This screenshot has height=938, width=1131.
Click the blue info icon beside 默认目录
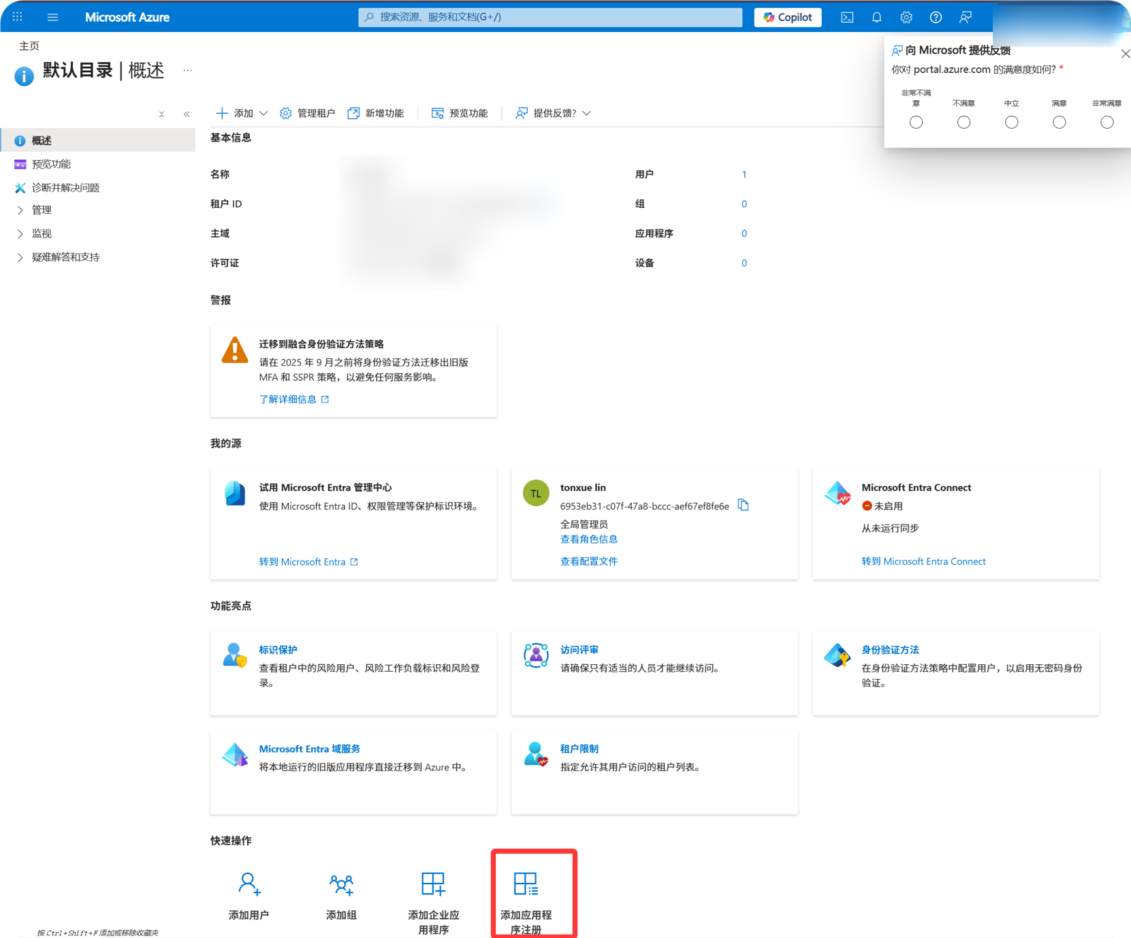coord(24,76)
